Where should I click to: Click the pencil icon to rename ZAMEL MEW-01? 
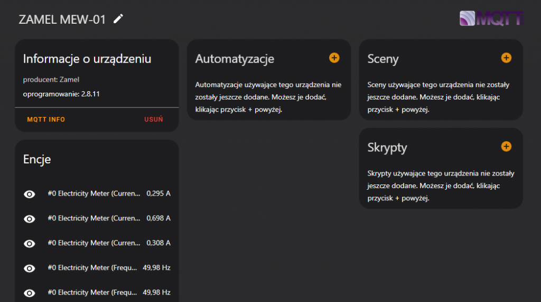point(118,19)
